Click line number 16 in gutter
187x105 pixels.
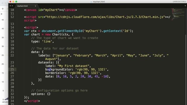12,34
